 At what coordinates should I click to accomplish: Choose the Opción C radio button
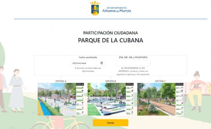(160, 78)
